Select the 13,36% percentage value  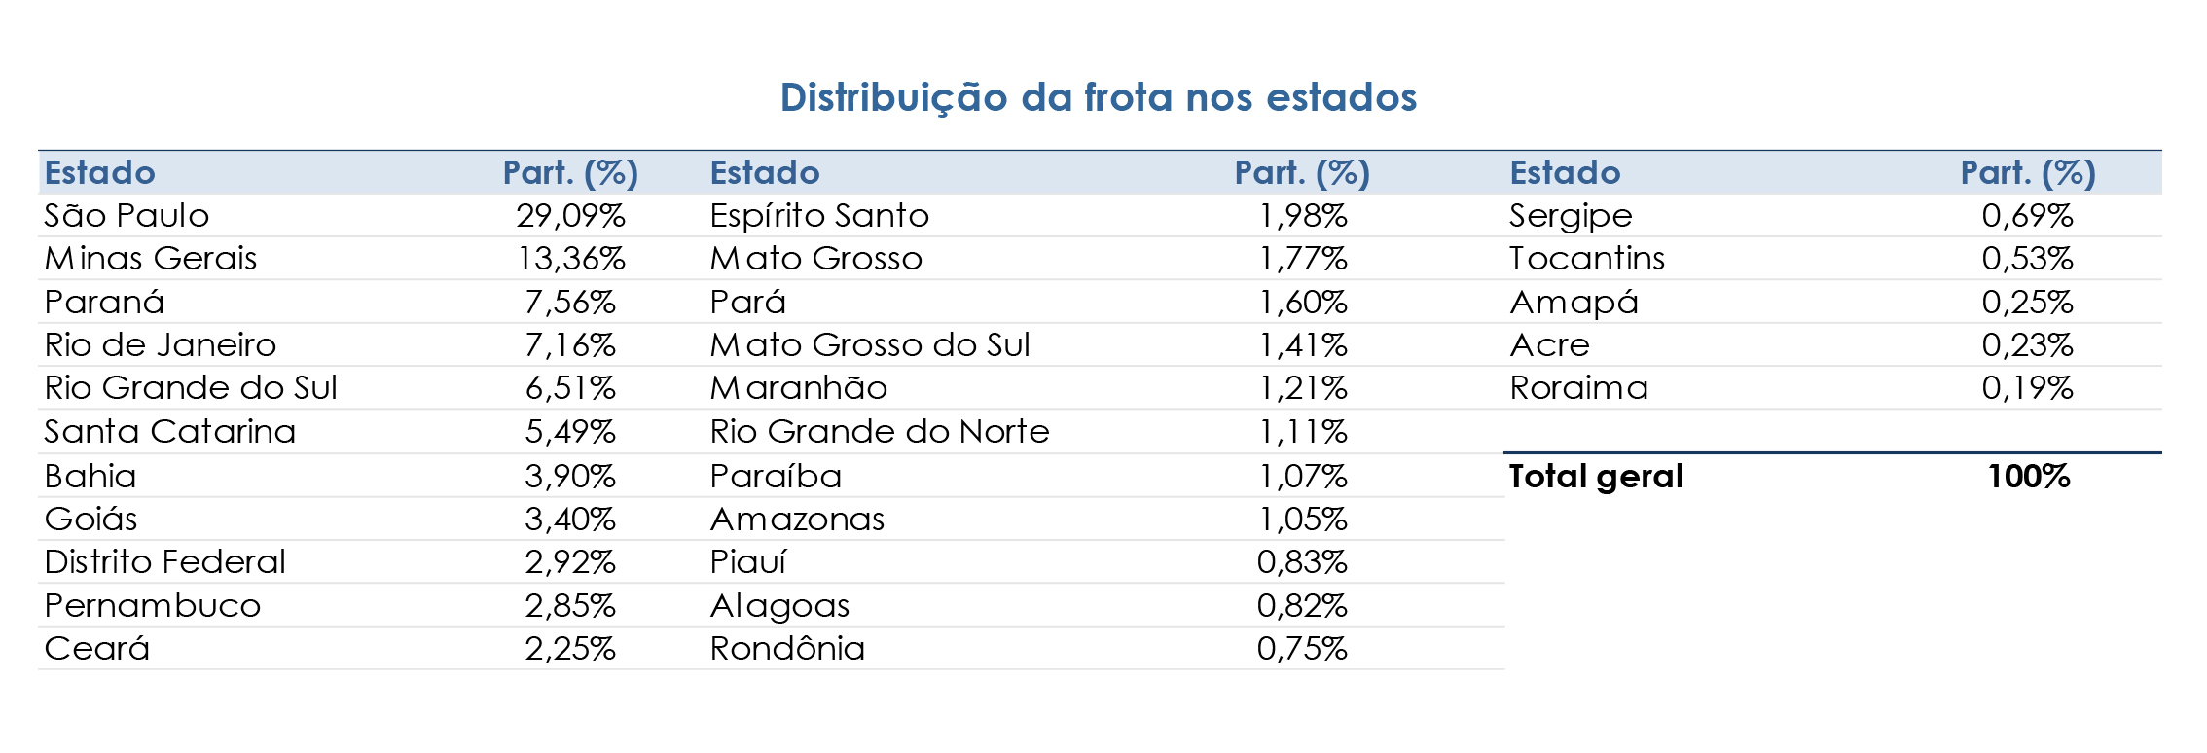[571, 259]
